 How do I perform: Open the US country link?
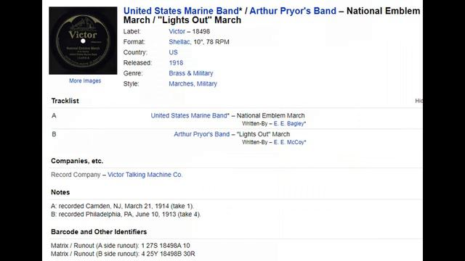(173, 52)
